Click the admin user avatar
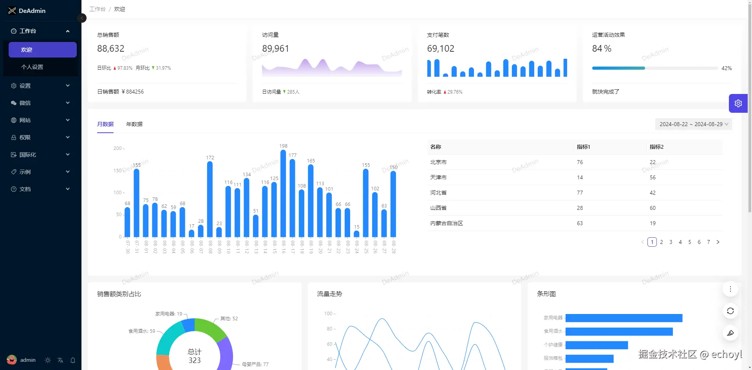This screenshot has height=370, width=752. click(12, 360)
